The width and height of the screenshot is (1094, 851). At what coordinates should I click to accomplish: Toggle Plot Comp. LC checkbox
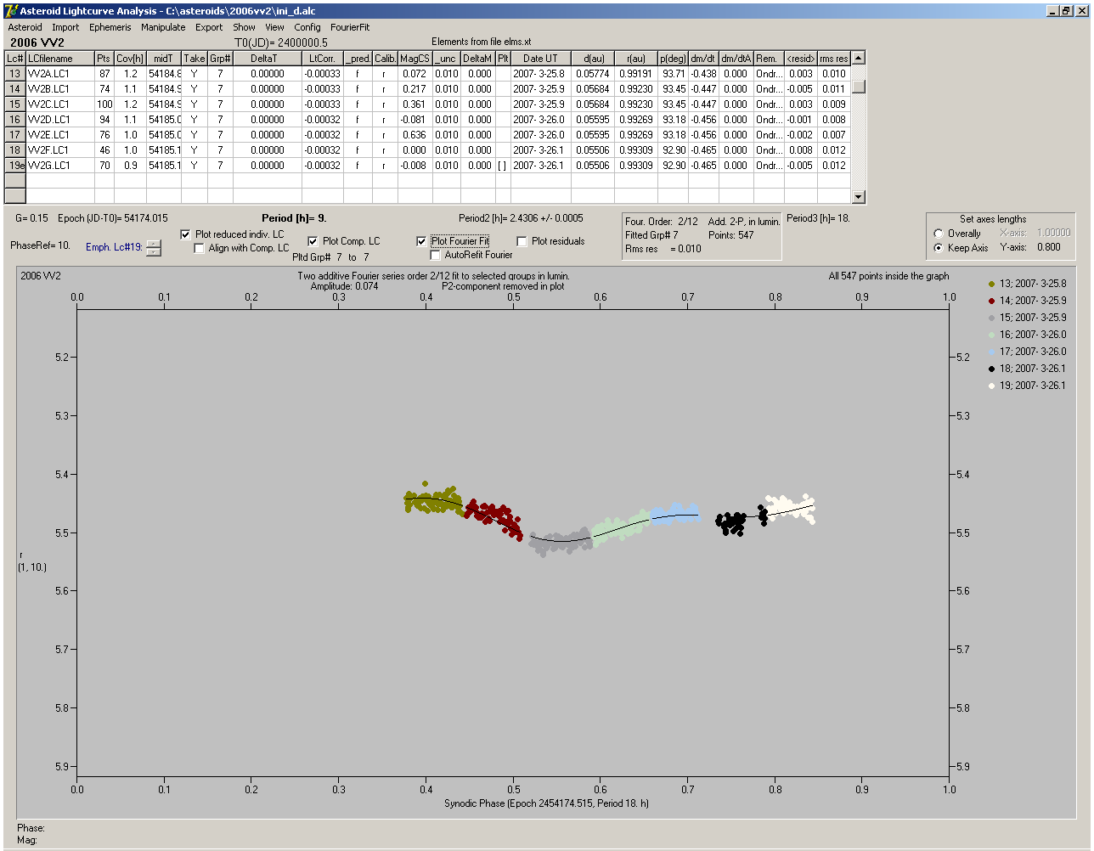tap(313, 241)
